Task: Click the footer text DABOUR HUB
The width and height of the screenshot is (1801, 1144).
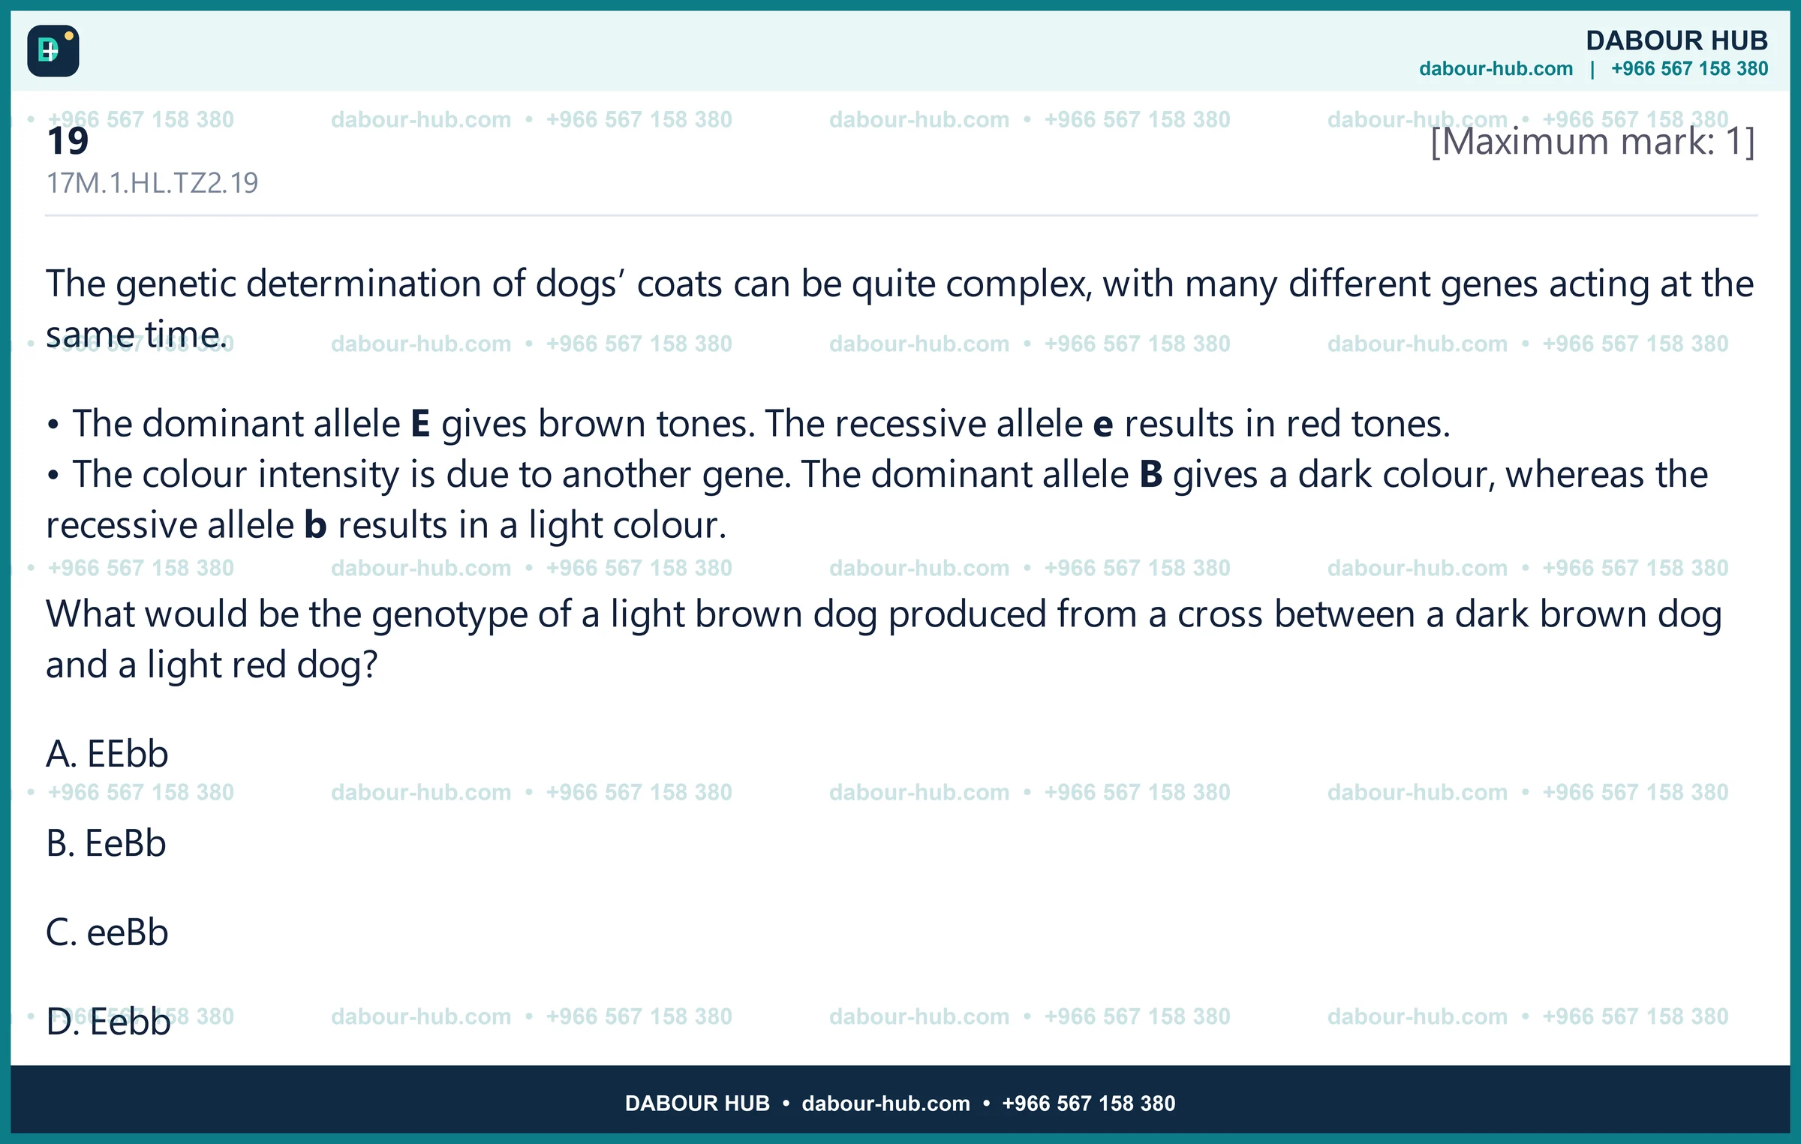Action: (x=697, y=1103)
